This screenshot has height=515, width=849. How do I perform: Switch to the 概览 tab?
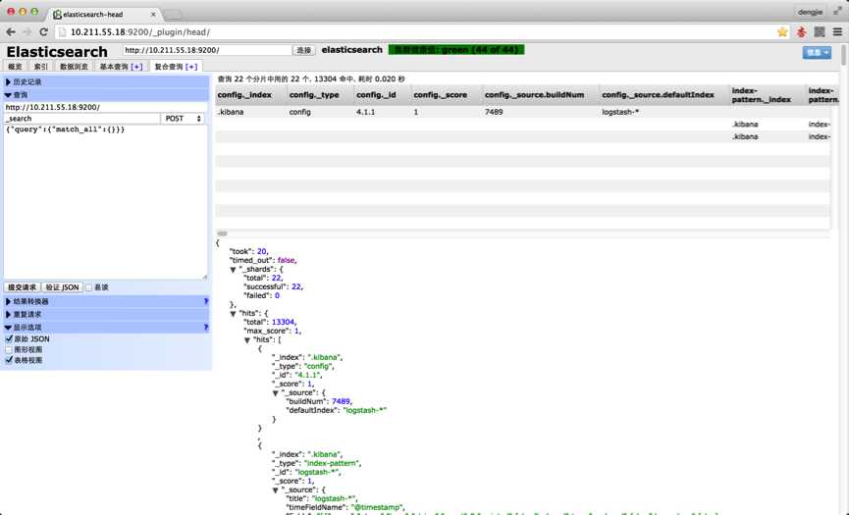pyautogui.click(x=15, y=67)
